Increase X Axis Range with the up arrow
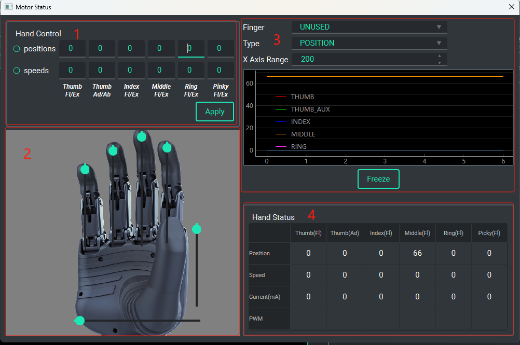The image size is (520, 345). [x=440, y=56]
